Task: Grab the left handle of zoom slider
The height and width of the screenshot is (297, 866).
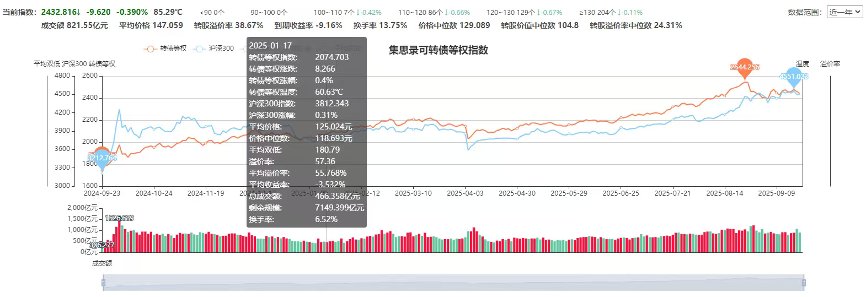Action: (103, 283)
